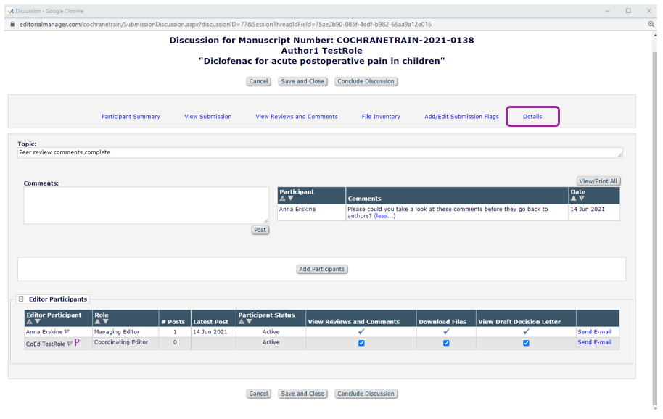
Task: Sort Role column descending
Action: [106, 322]
